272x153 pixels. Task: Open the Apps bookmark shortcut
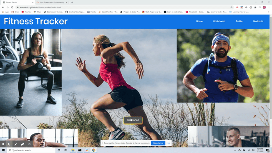(x=5, y=12)
